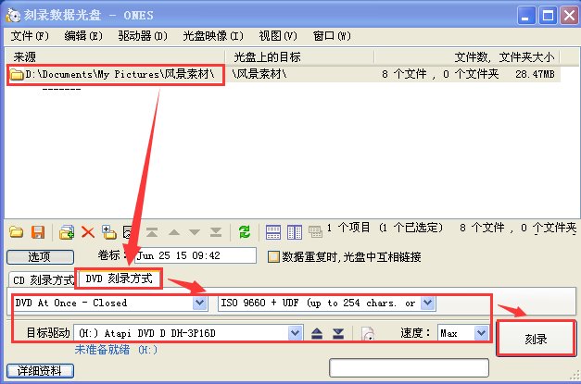
Task: Click the red X delete icon
Action: (88, 232)
